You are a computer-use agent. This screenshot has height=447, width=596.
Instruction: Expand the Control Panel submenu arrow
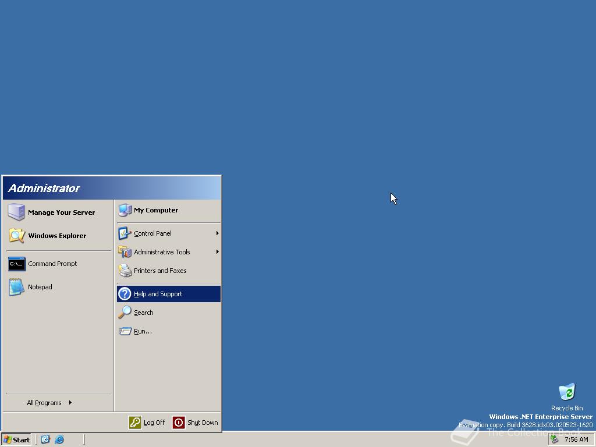click(x=218, y=233)
